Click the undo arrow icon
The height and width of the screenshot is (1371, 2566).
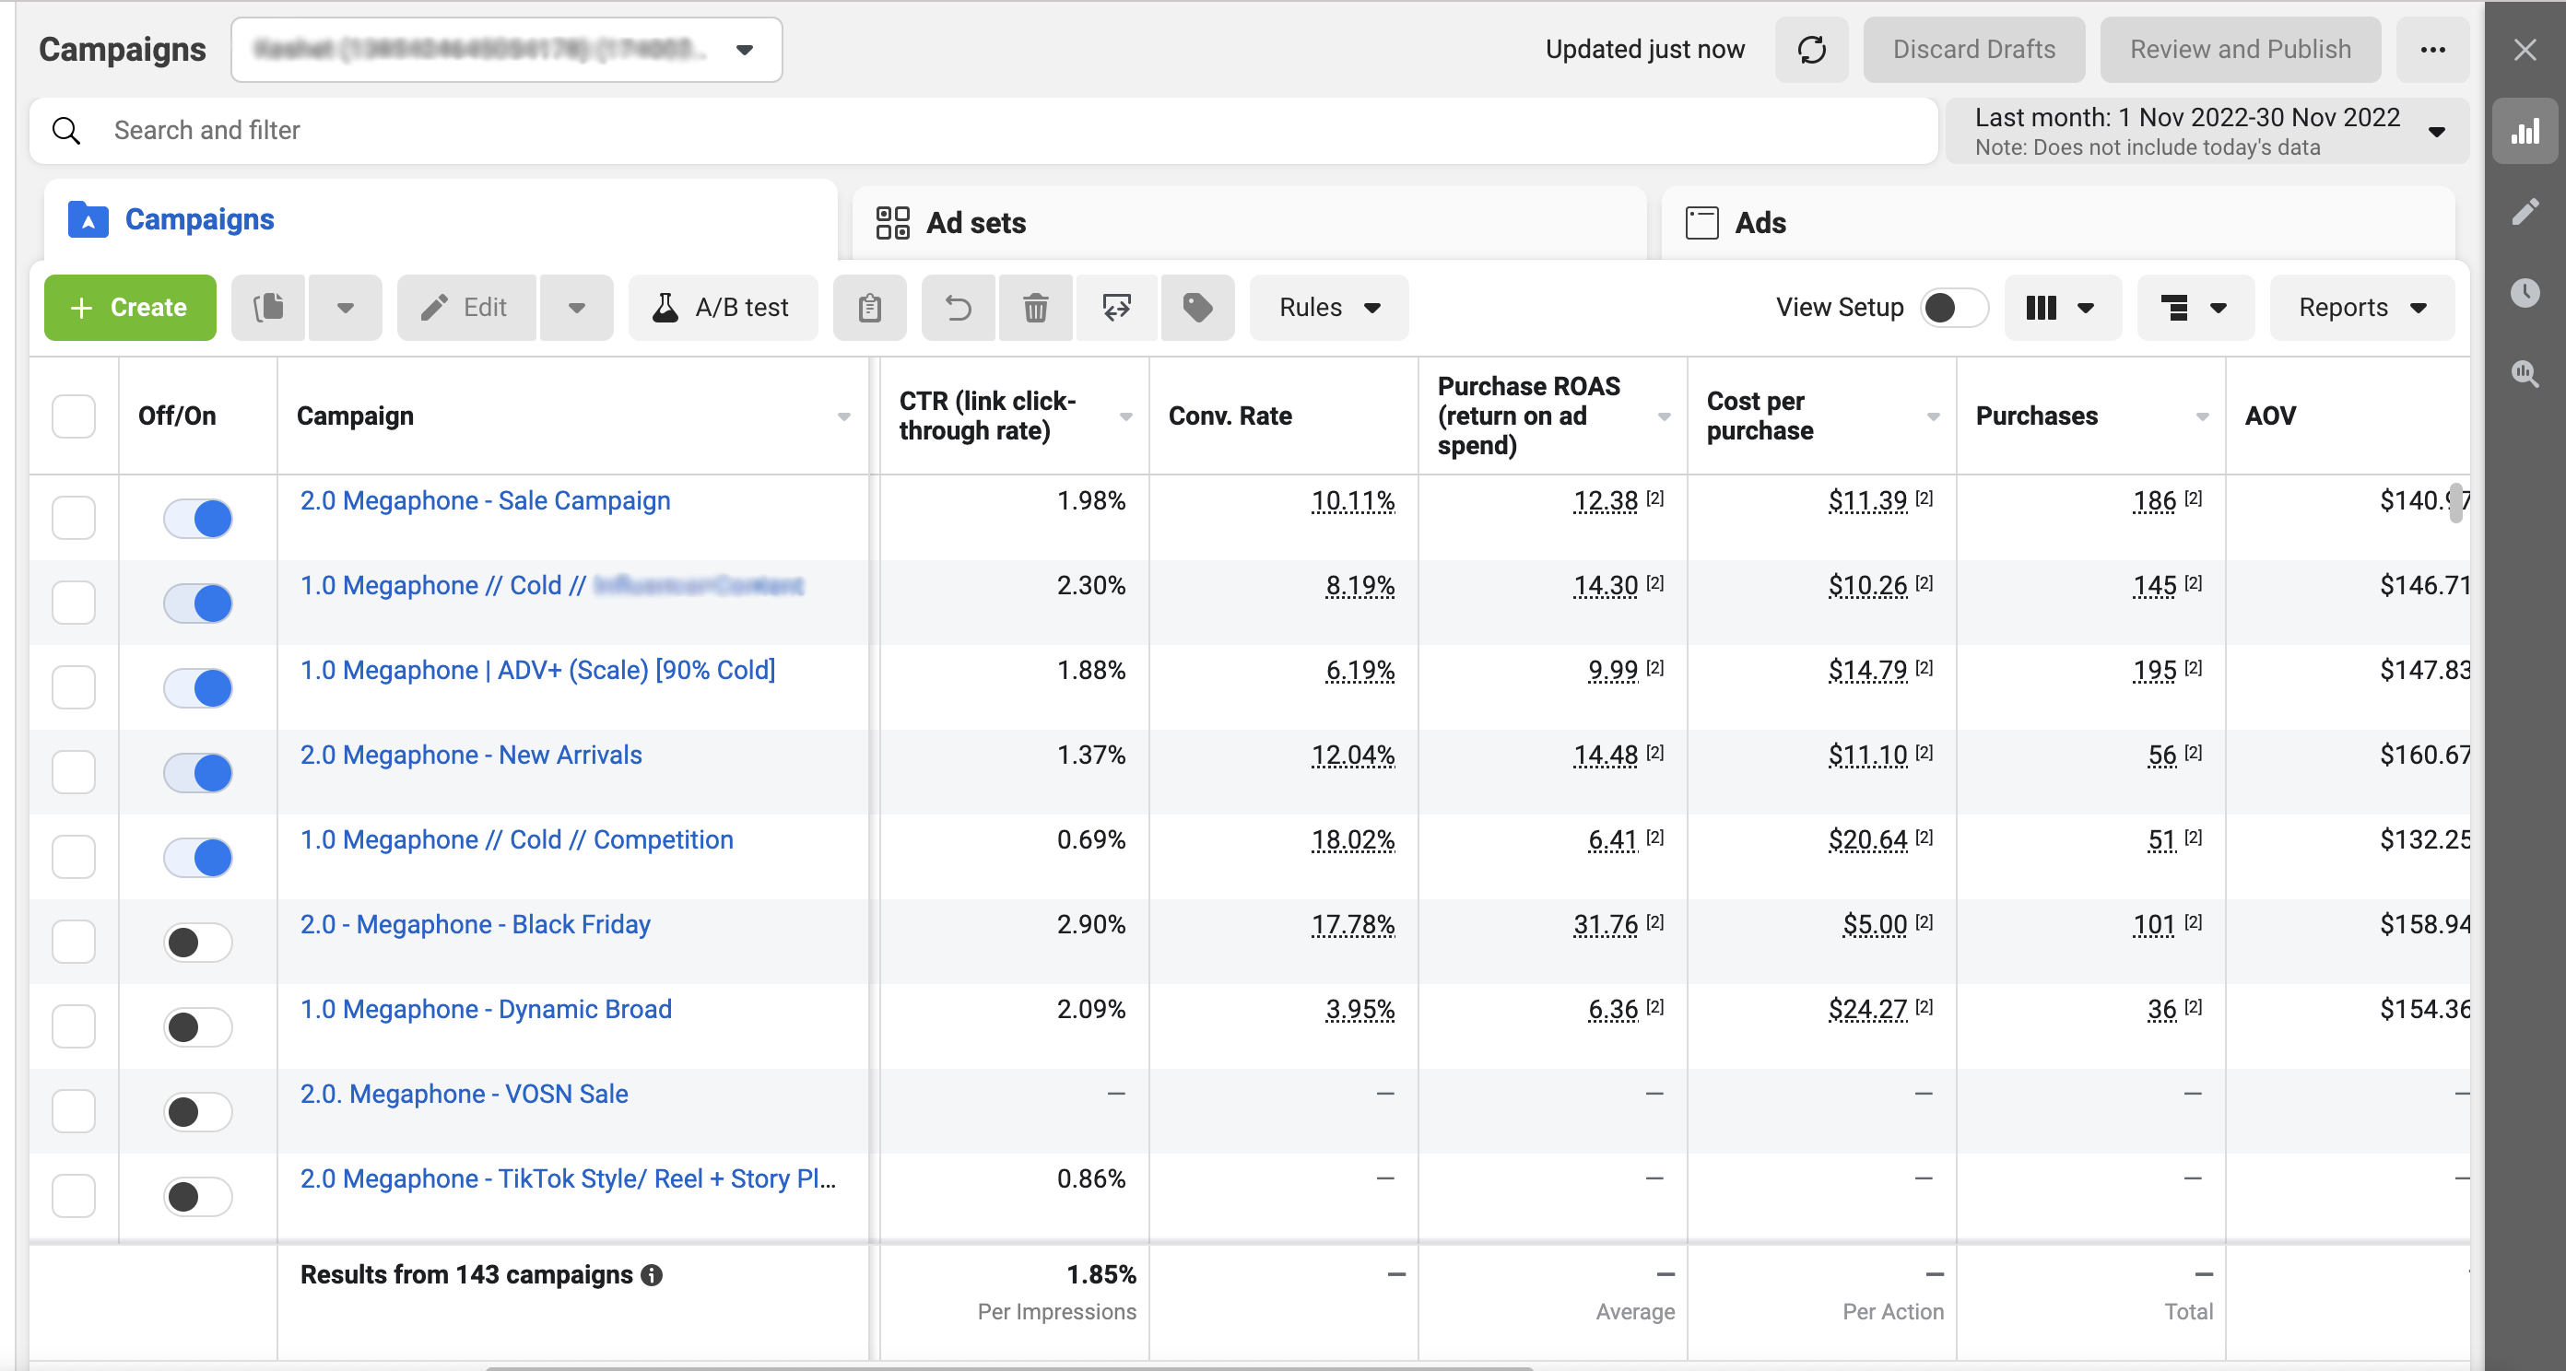pyautogui.click(x=958, y=308)
